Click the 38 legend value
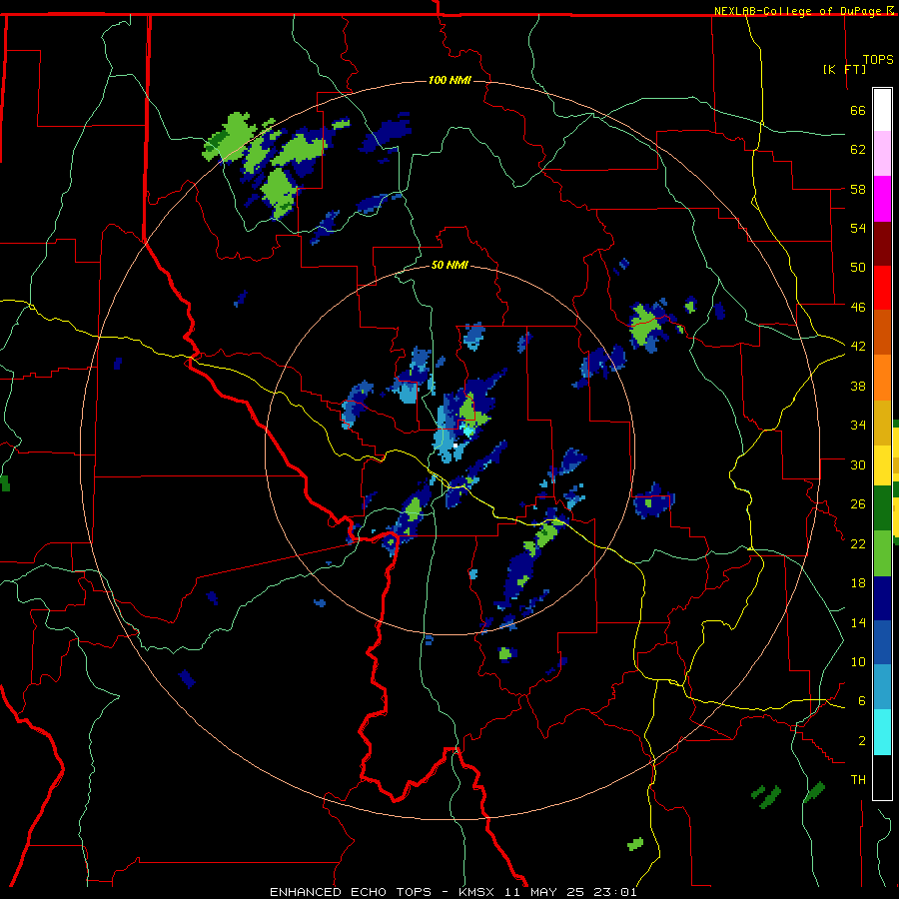899x899 pixels. pyautogui.click(x=858, y=386)
